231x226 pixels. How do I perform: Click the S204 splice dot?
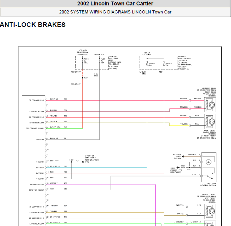(x=83, y=78)
